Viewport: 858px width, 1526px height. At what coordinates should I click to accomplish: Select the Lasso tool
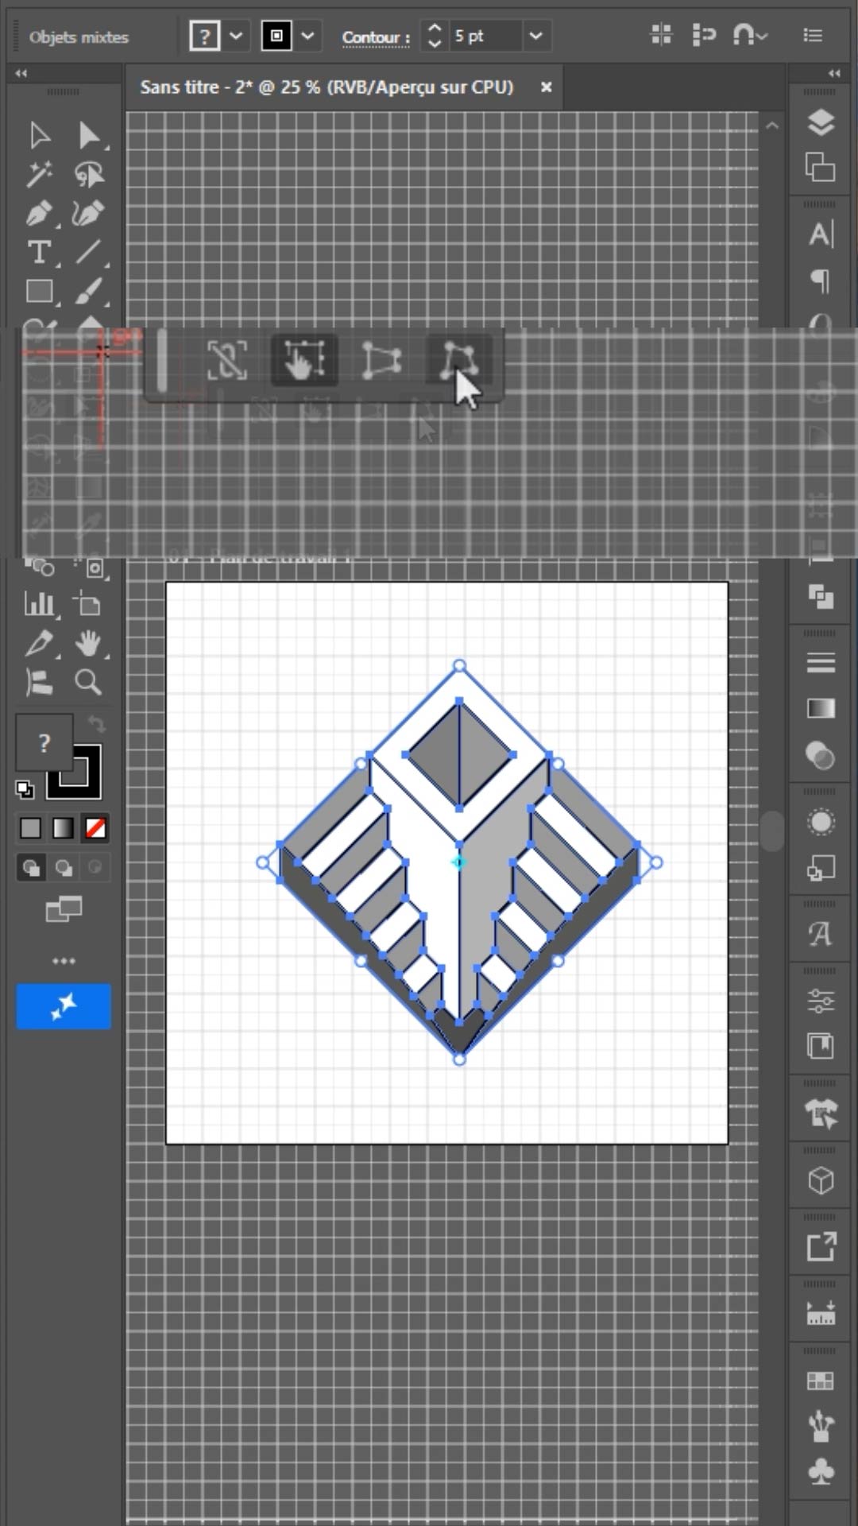tap(89, 174)
